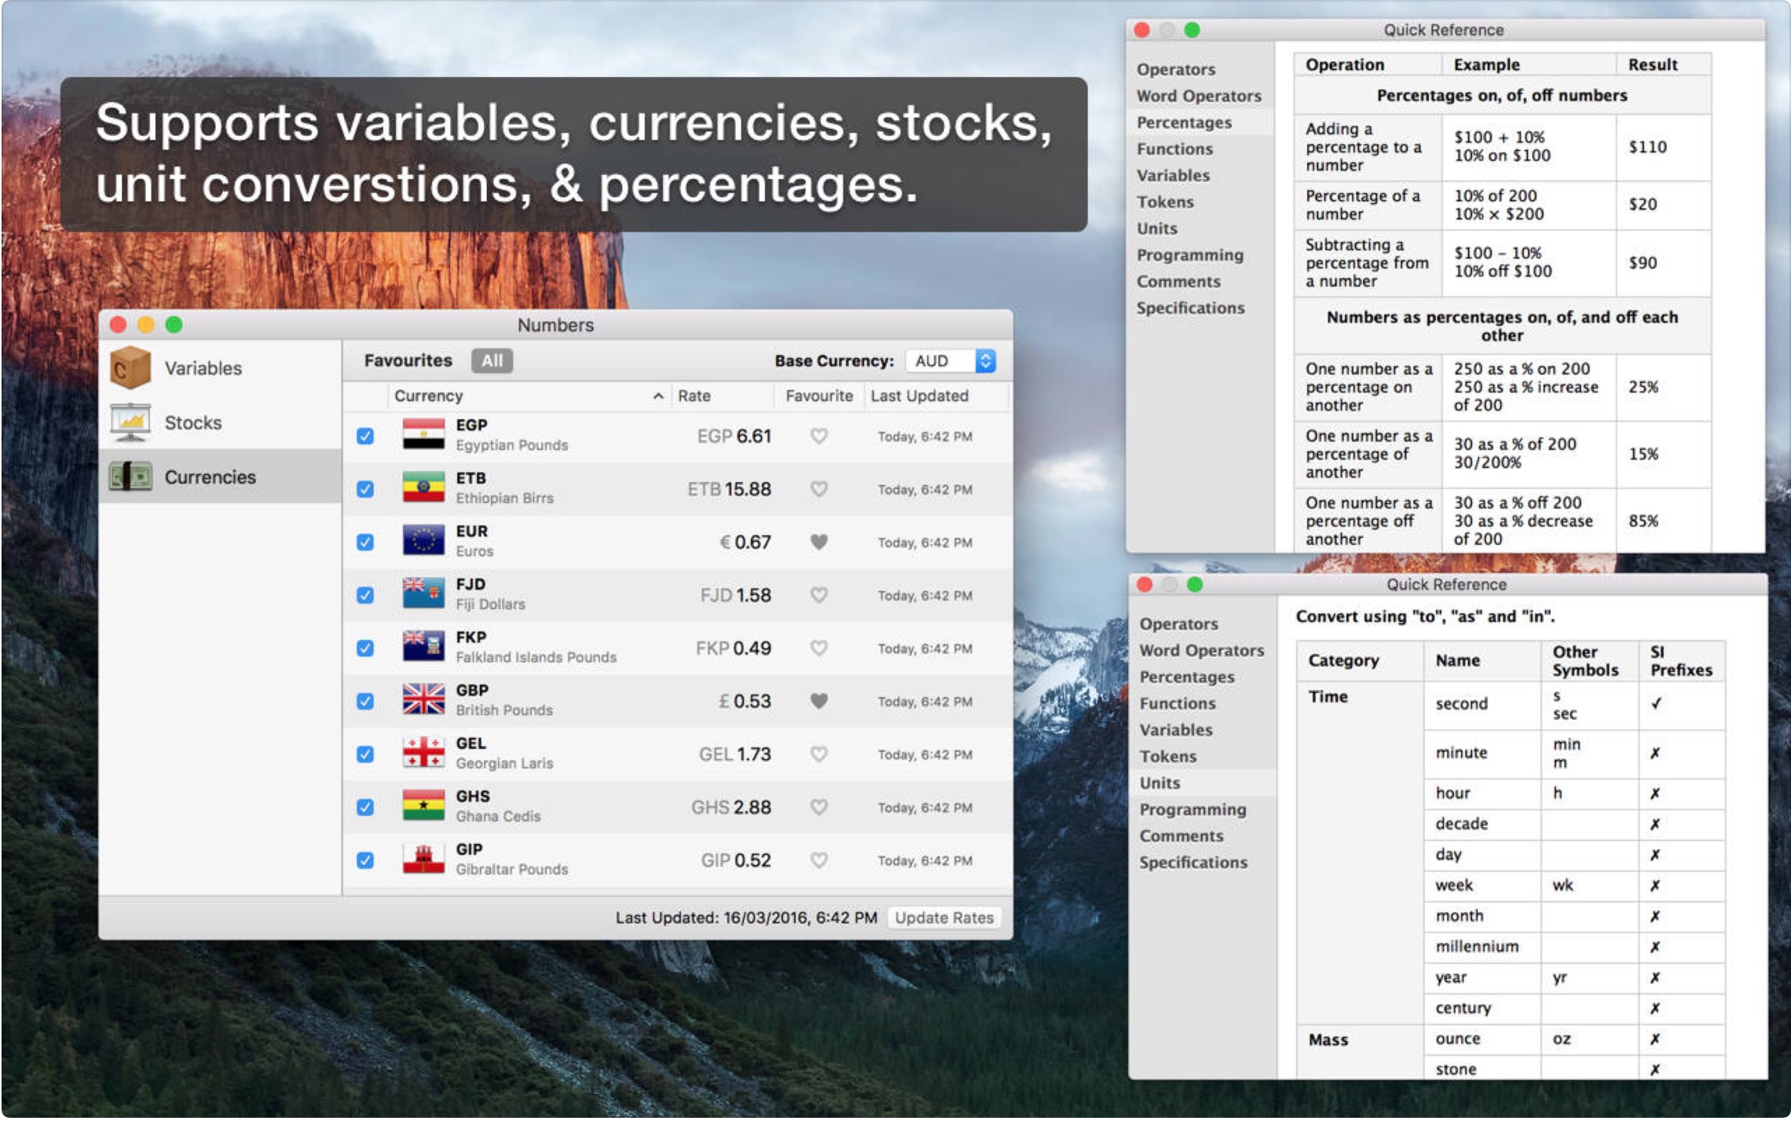The height and width of the screenshot is (1121, 1791).
Task: Select the All currencies filter tab
Action: [492, 360]
